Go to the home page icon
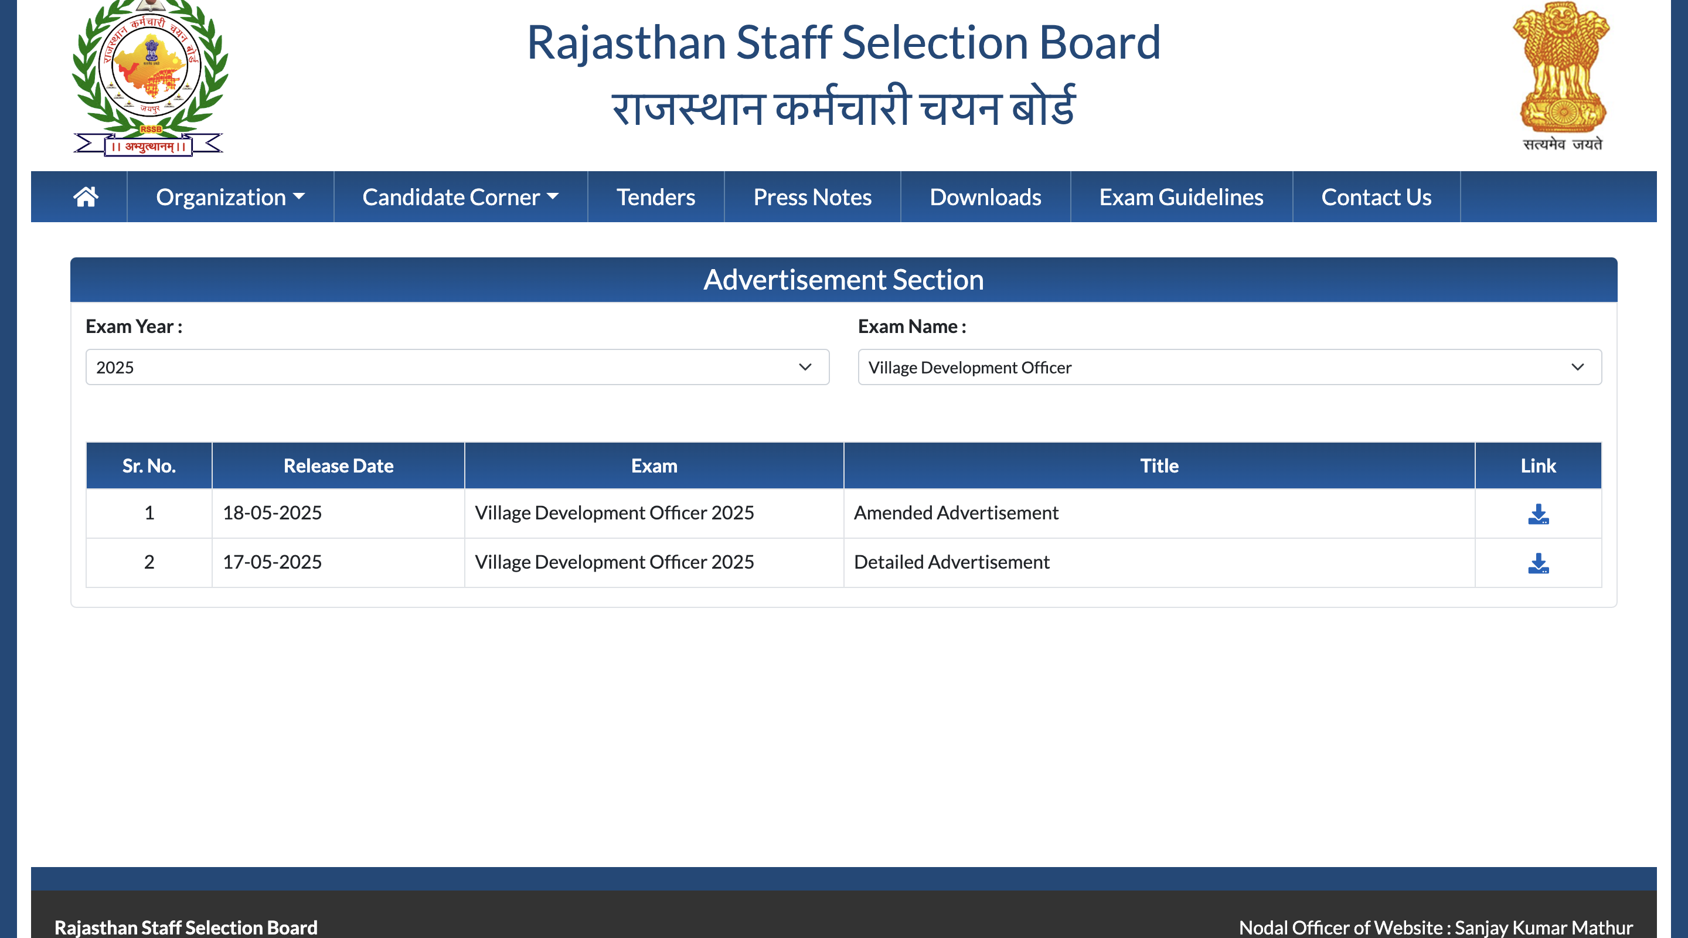Viewport: 1688px width, 938px height. [86, 196]
